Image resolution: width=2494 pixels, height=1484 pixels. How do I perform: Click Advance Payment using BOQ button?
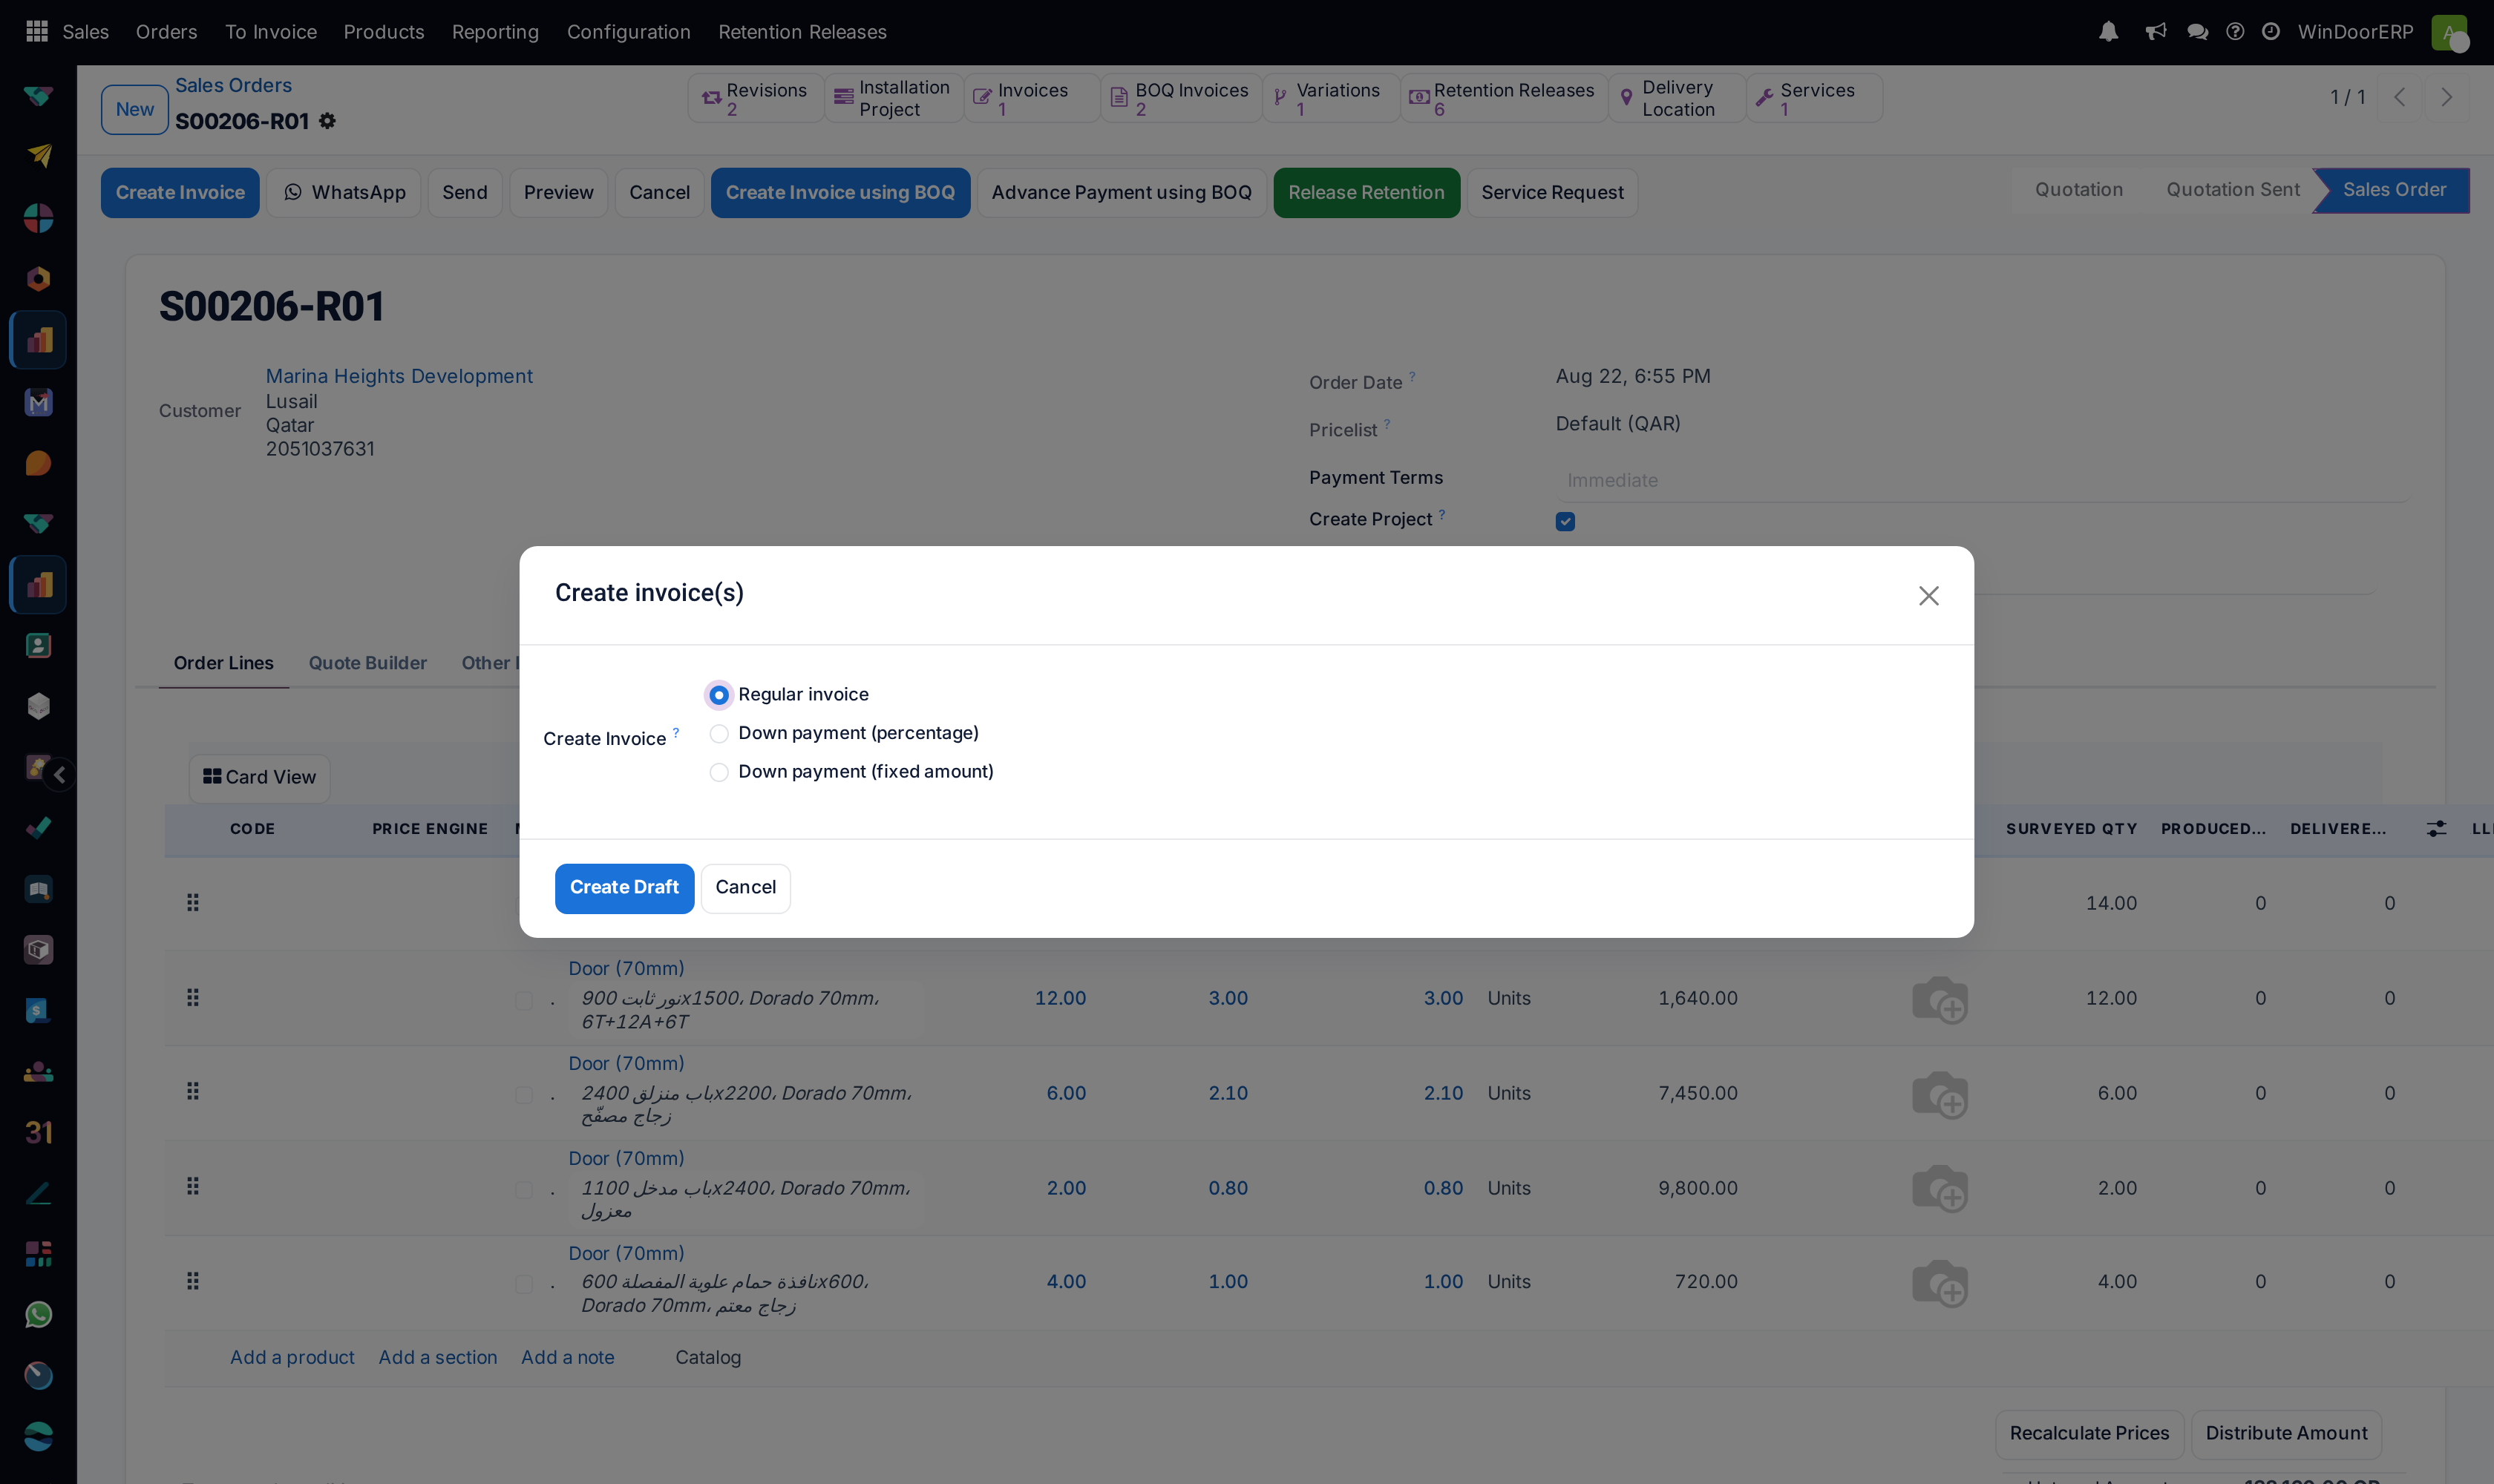(1121, 193)
